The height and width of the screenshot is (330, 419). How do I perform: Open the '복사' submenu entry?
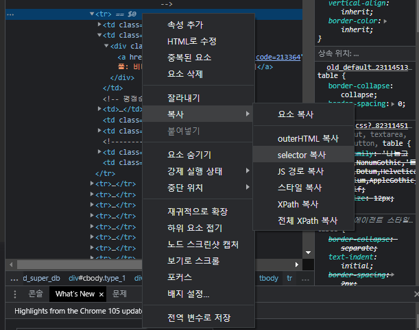pyautogui.click(x=198, y=114)
